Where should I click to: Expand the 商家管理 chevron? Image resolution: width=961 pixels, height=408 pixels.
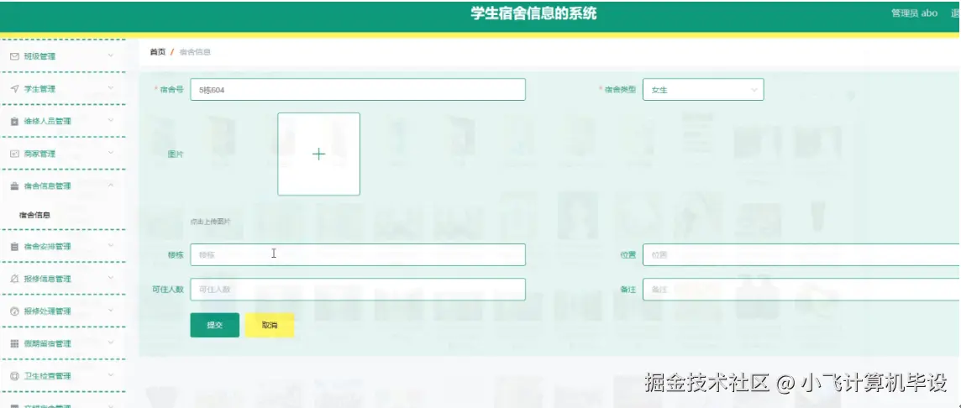pyautogui.click(x=111, y=153)
